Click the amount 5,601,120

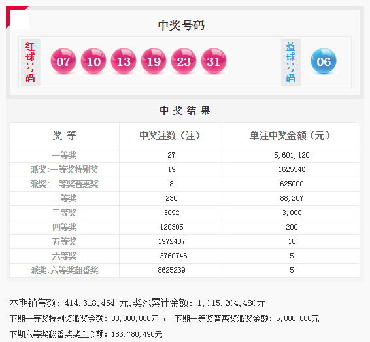point(292,155)
